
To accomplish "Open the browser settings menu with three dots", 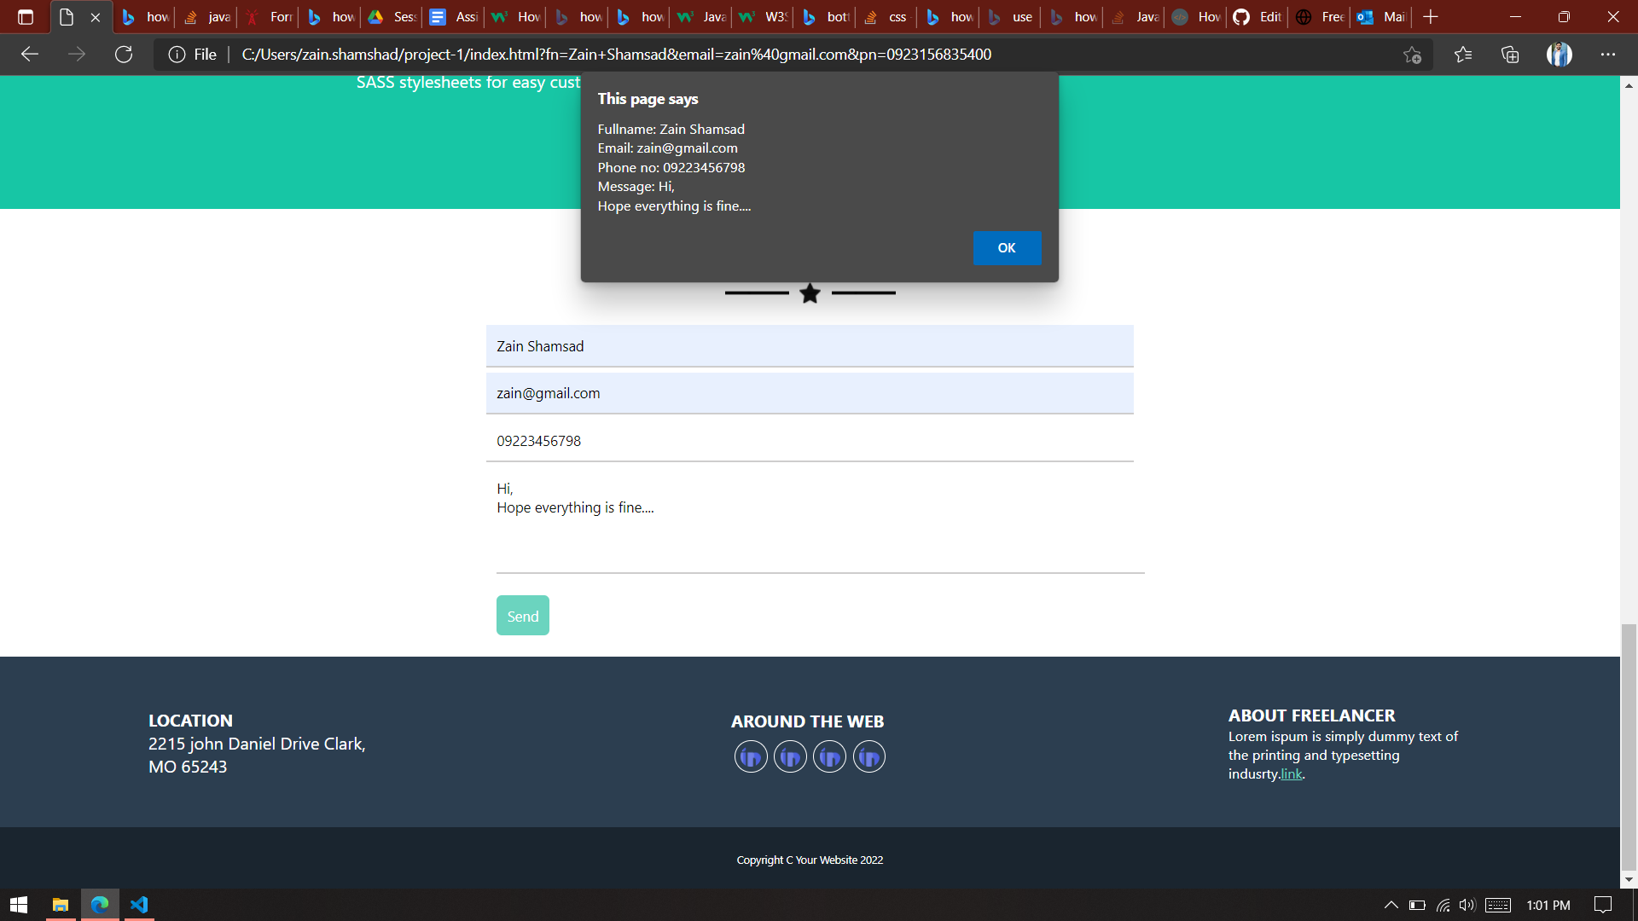I will point(1609,54).
